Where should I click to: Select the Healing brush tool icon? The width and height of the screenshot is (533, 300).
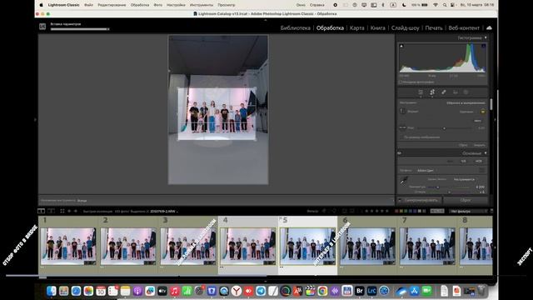[x=444, y=92]
